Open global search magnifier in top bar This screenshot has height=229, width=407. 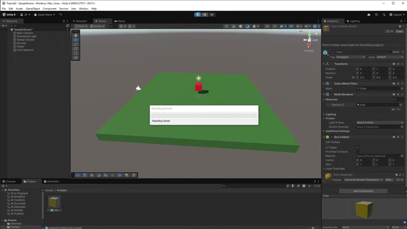(384, 15)
